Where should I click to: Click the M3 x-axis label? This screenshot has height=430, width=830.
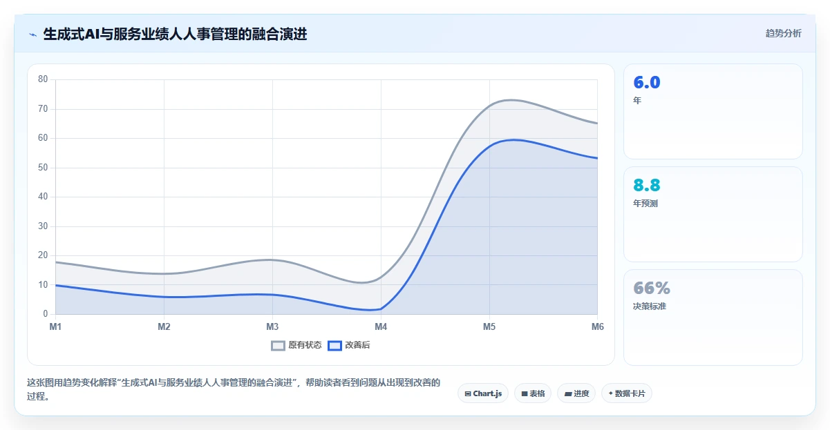[x=272, y=327]
